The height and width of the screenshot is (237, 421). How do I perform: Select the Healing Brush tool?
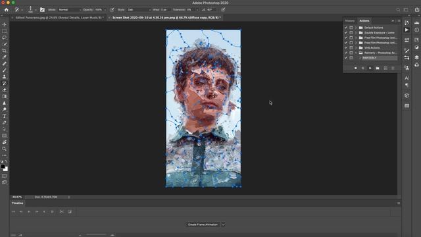[x=5, y=64]
